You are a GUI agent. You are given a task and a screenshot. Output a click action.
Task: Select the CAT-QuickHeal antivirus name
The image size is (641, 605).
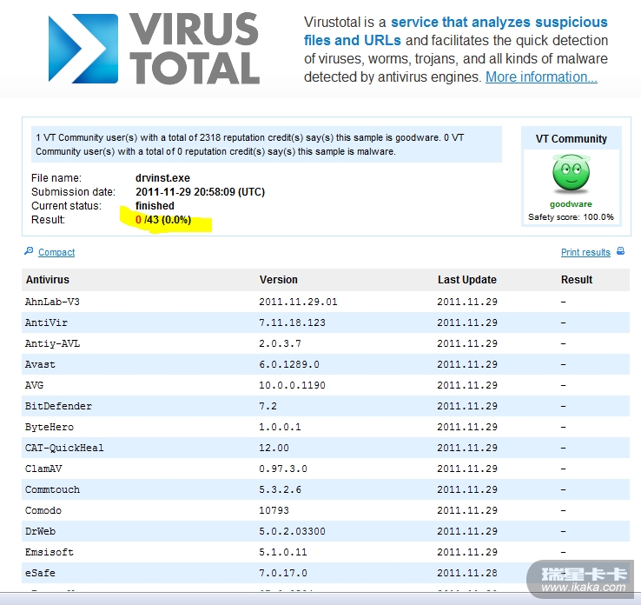point(64,448)
